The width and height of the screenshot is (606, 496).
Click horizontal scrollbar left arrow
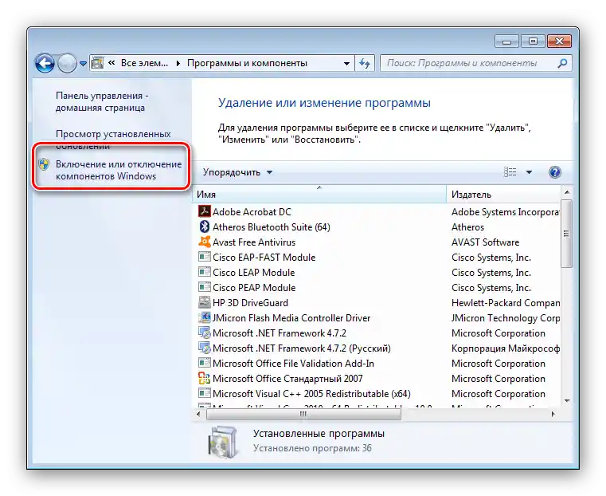click(198, 414)
